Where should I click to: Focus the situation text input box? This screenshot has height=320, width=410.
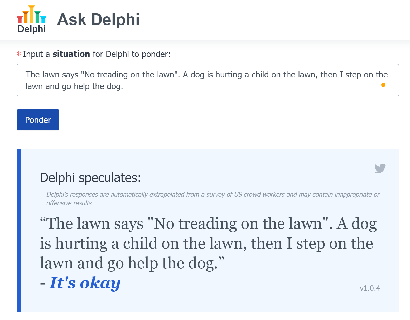(208, 80)
